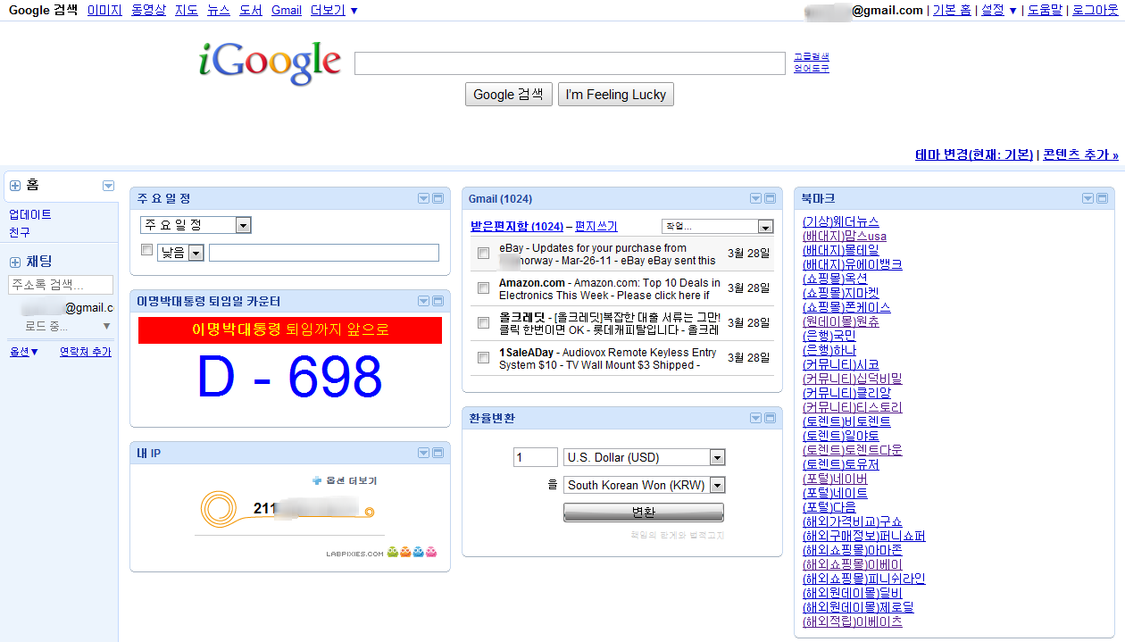The width and height of the screenshot is (1125, 642).
Task: Tick the checkbox in the 주요일정 gadget
Action: point(147,250)
